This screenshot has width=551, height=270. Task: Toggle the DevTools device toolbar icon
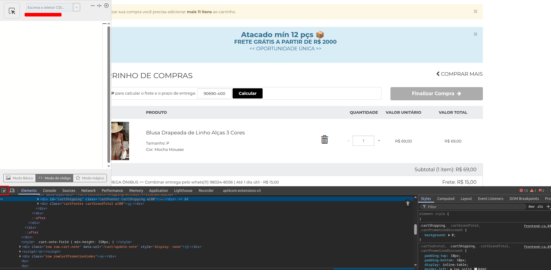[12, 190]
